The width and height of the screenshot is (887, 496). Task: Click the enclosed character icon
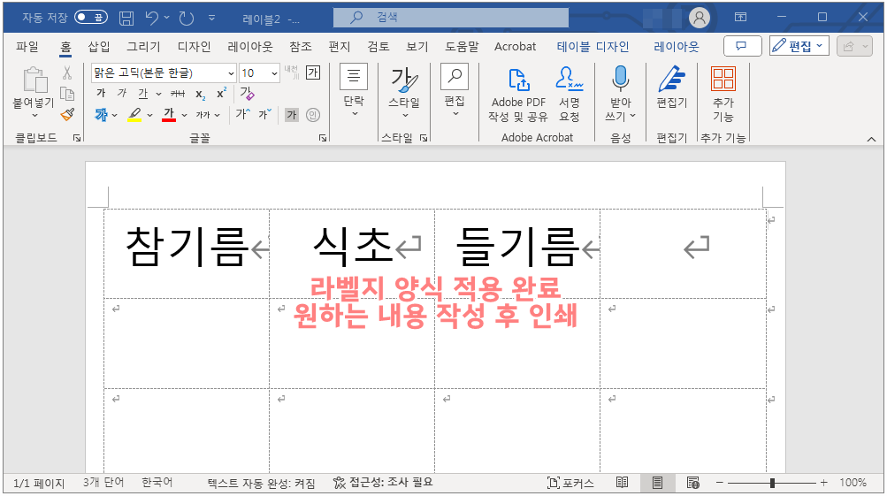[313, 115]
